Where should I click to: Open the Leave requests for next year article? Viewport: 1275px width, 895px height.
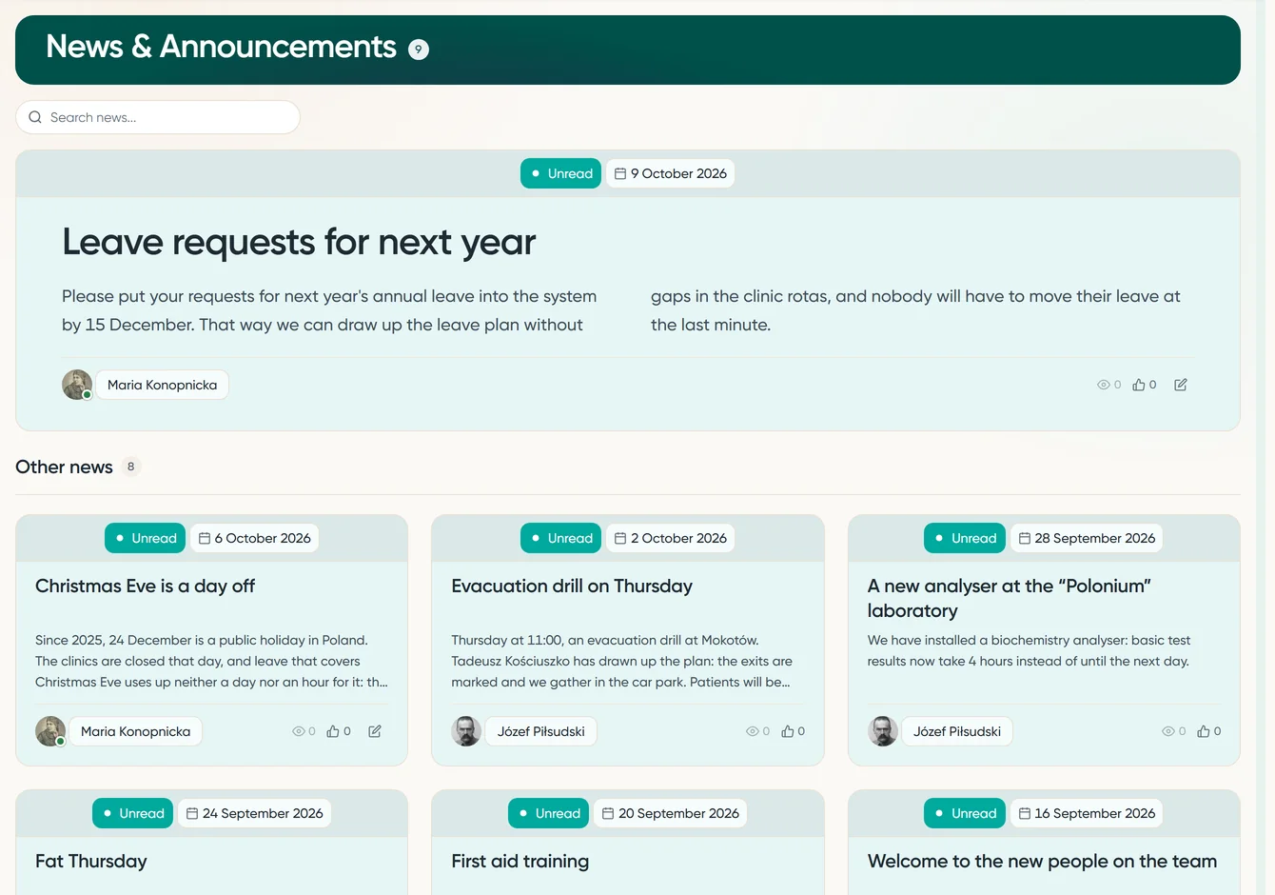pyautogui.click(x=299, y=242)
